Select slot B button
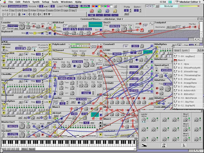The width and height of the screenshot is (204, 153). 150,6
